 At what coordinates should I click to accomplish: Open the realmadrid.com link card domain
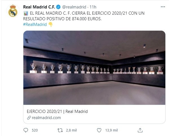[x=46, y=118]
